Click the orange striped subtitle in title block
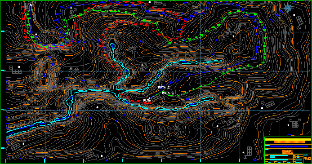The image size is (312, 164). [289, 142]
